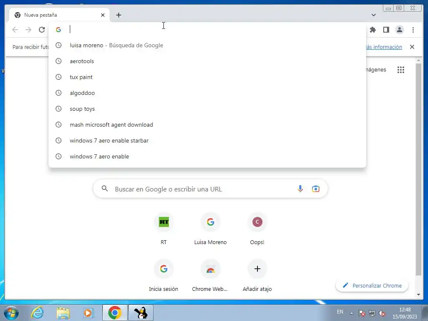Open the user profile avatar icon
This screenshot has width=428, height=321.
[399, 30]
